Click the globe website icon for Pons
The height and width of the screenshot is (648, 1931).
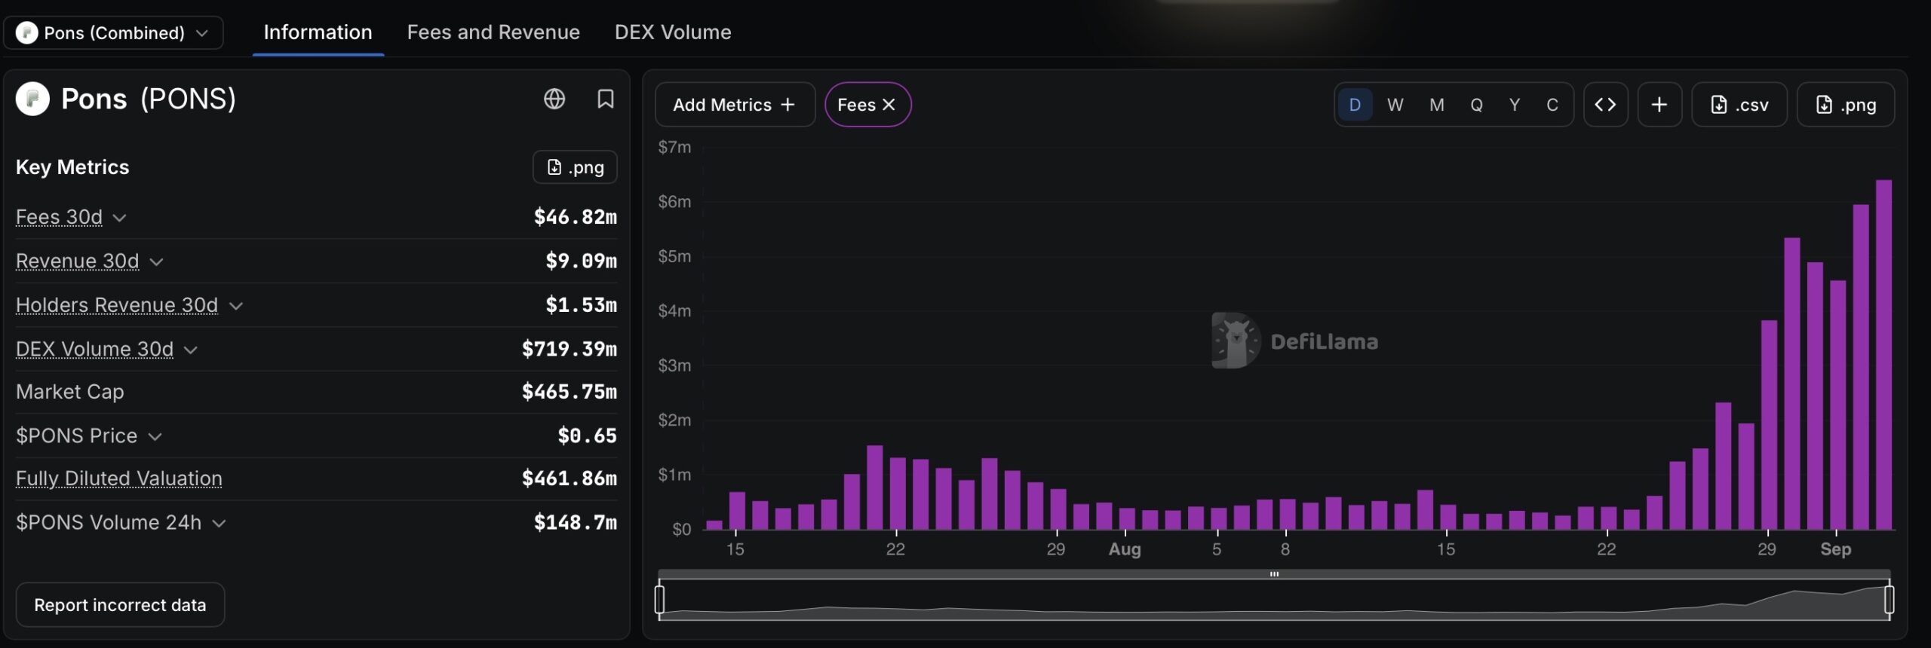pyautogui.click(x=554, y=99)
